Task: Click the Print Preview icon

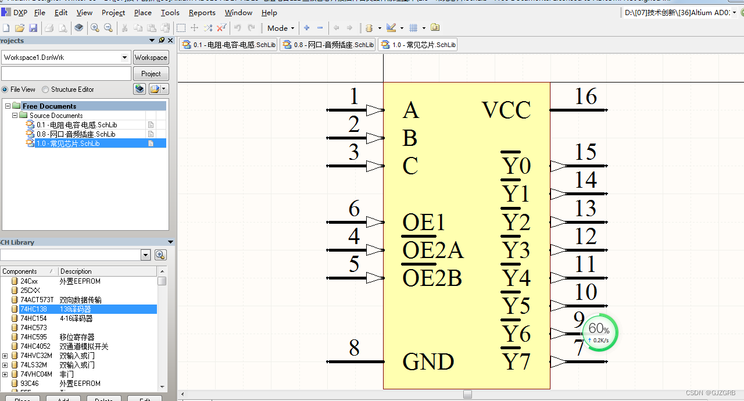Action: tap(62, 28)
